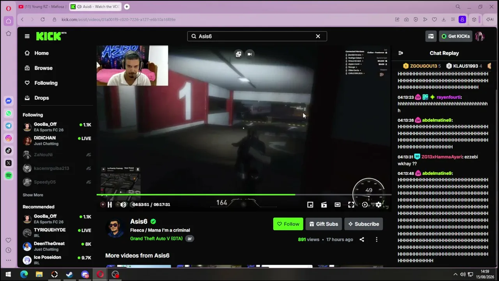
Task: Mute the video volume
Action: pyautogui.click(x=123, y=205)
